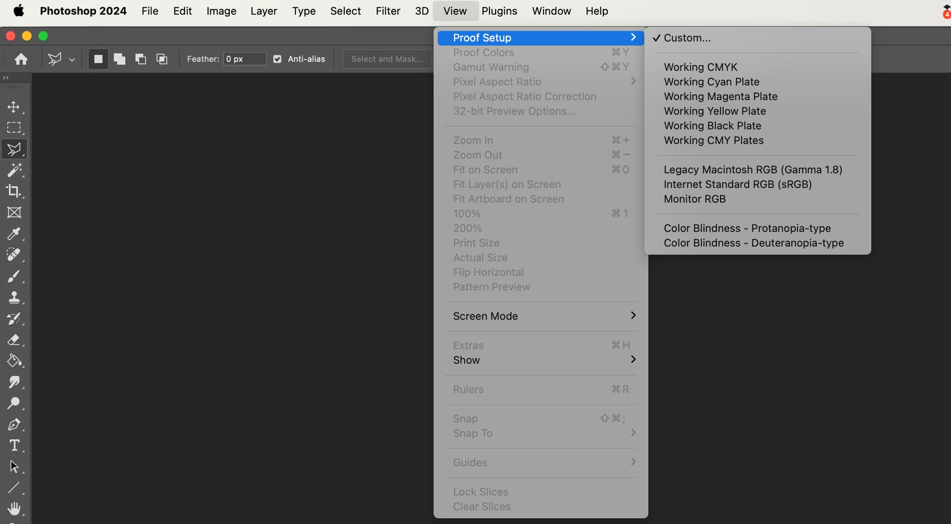Screen dimensions: 951x524
Task: Select the Clone Stamp tool
Action: [x=14, y=297]
